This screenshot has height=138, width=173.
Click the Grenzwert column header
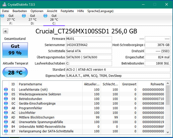(128, 84)
